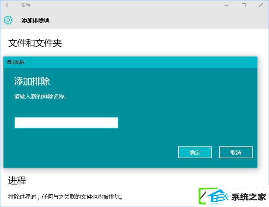This screenshot has width=269, height=207.
Task: Focus the exclusion name input field
Action: click(66, 123)
